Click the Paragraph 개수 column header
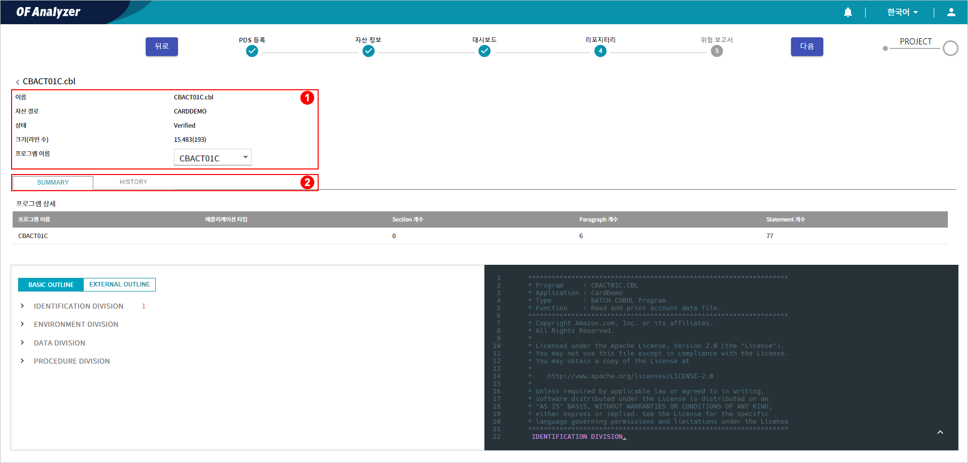Viewport: 968px width, 463px height. (598, 219)
